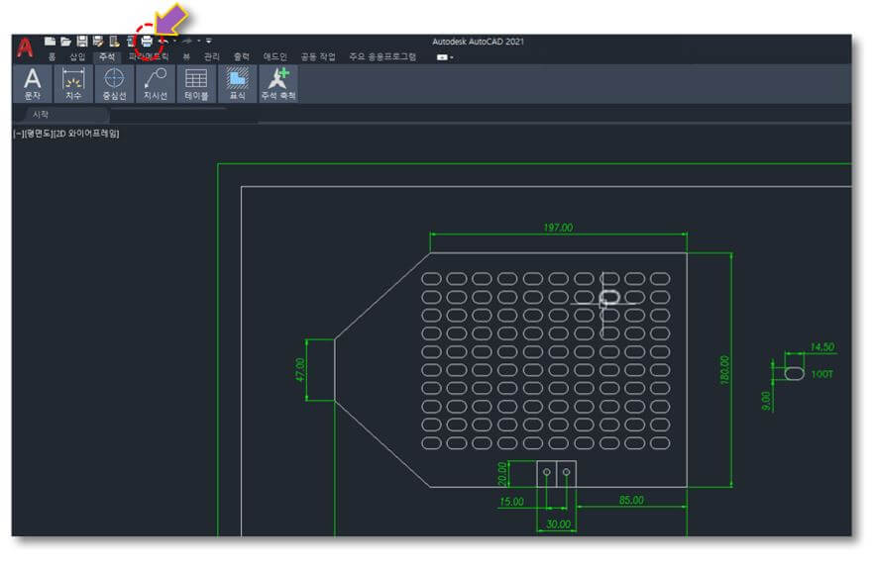This screenshot has width=872, height=568.
Task: Switch to the 파라메트릭 ribbon tab
Action: pos(149,57)
